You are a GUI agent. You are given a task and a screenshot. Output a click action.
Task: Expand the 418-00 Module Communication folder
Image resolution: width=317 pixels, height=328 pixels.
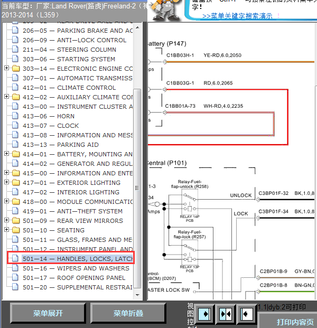coord(6,201)
